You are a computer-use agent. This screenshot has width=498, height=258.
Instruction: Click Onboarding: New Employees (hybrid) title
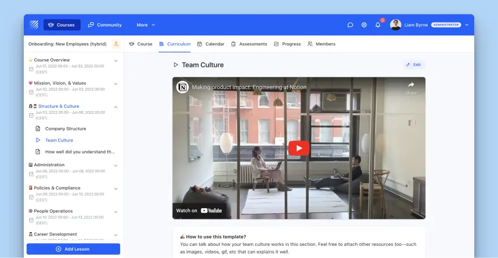68,44
